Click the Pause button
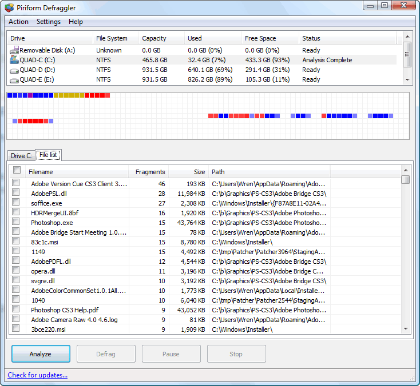420x386 pixels. (171, 354)
